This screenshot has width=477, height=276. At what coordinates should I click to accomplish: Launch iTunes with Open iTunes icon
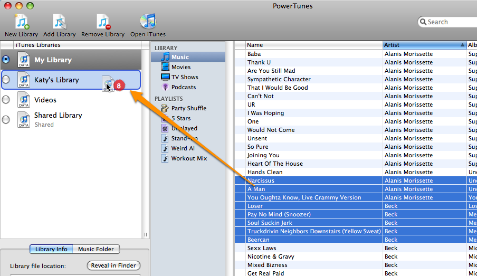[148, 22]
